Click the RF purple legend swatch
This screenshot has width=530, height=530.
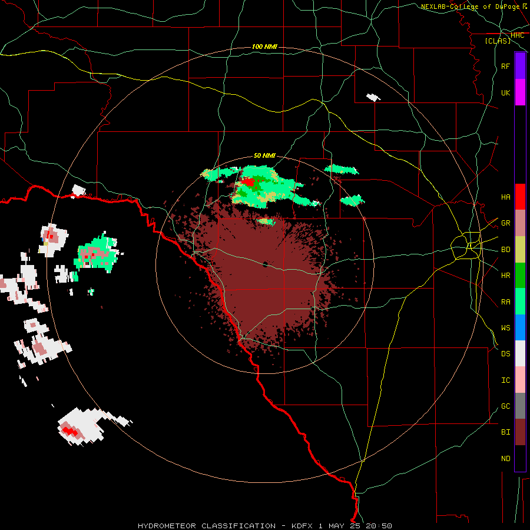[x=520, y=66]
